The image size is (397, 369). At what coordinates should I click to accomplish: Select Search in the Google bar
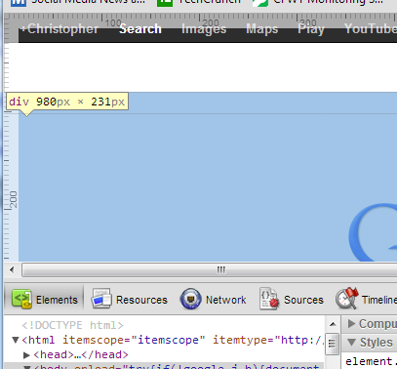(140, 29)
